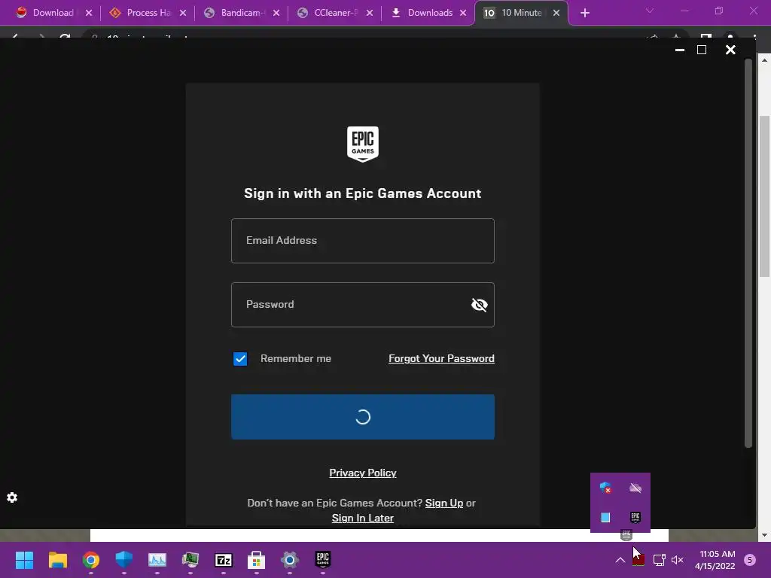Image resolution: width=771 pixels, height=578 pixels.
Task: Click the launcher window vertical scrollbar
Action: coord(748,253)
